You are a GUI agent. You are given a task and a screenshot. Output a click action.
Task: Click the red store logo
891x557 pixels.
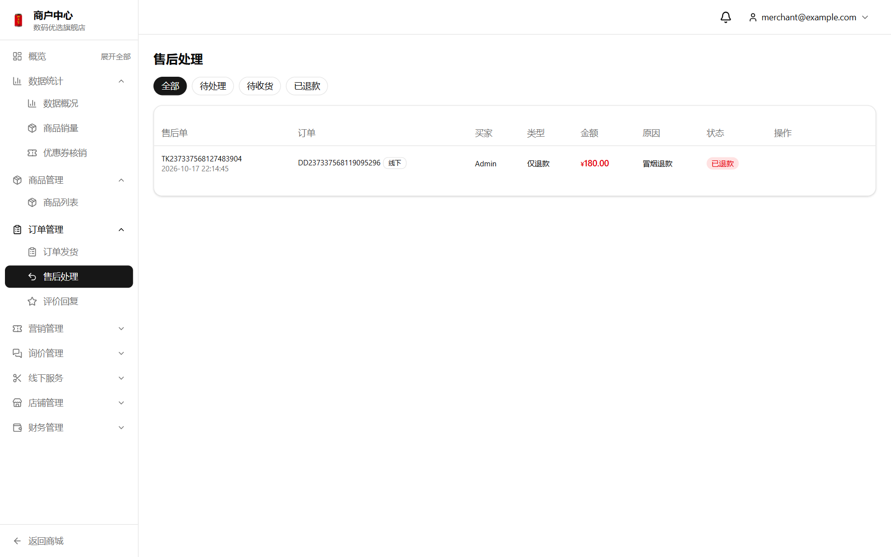[x=18, y=20]
